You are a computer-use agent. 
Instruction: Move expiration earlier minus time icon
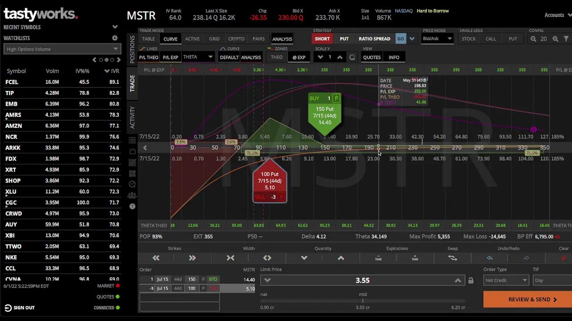pos(378,258)
